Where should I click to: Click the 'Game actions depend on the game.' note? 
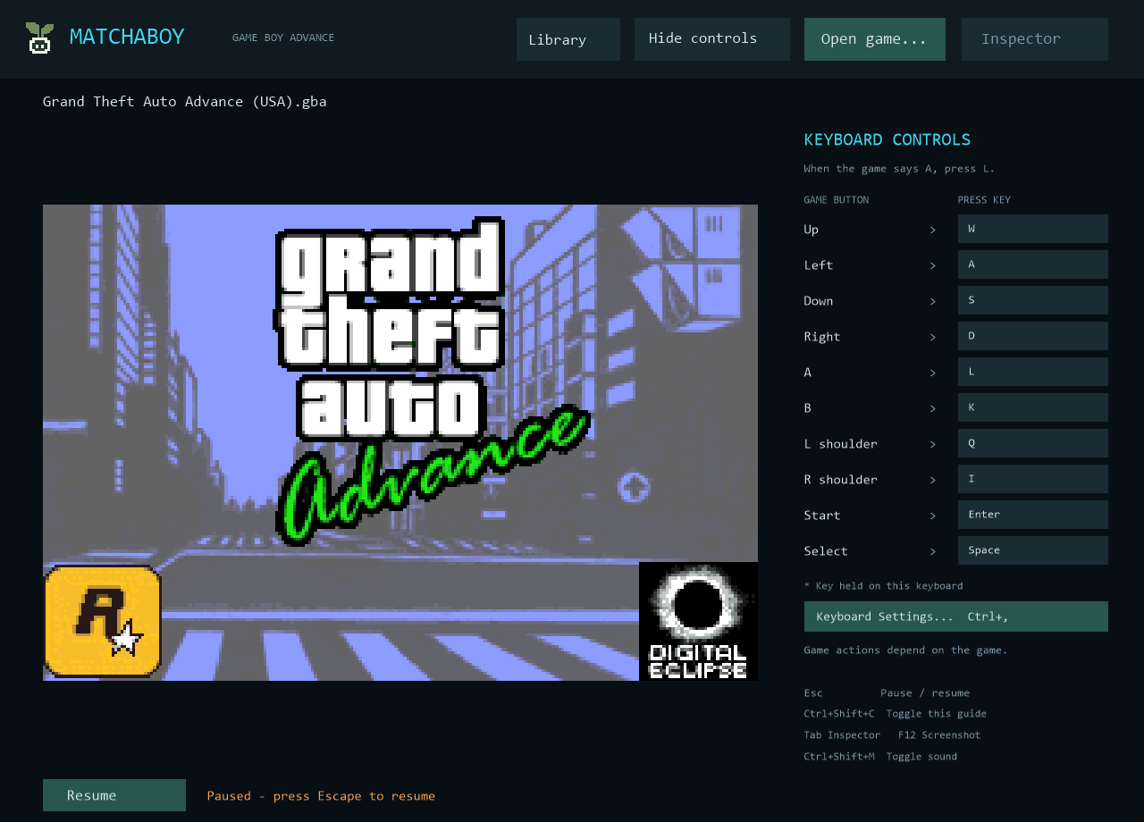tap(905, 650)
